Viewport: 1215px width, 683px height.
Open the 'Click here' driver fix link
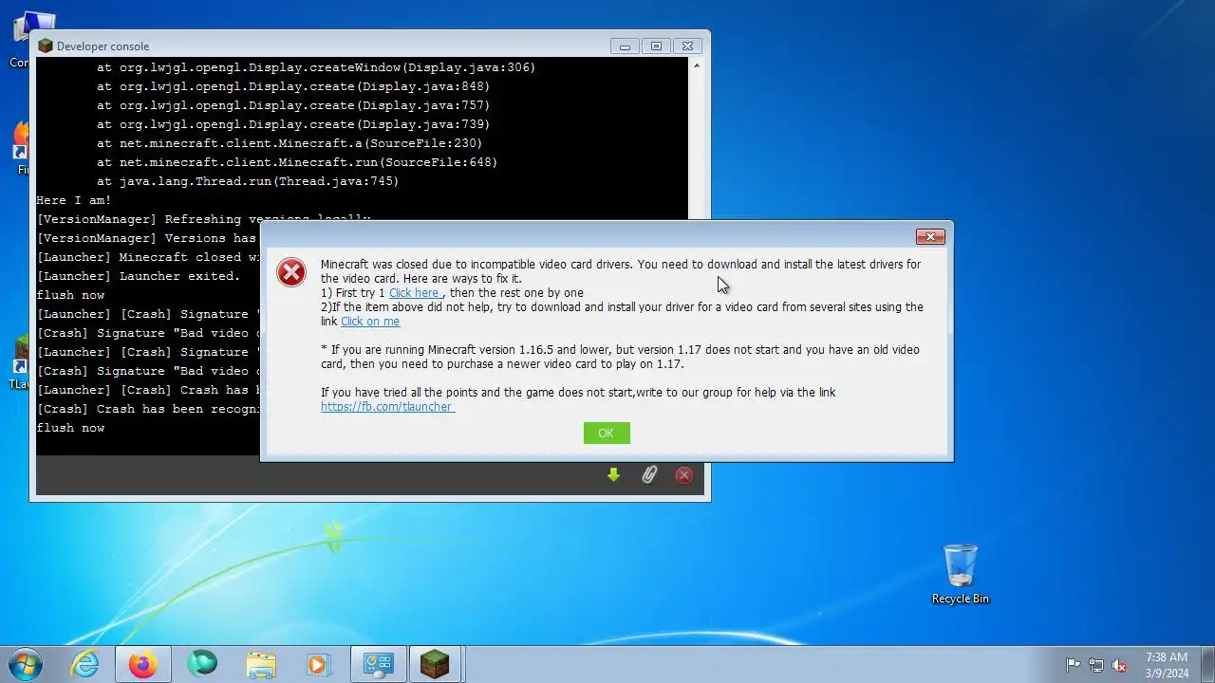(x=414, y=293)
